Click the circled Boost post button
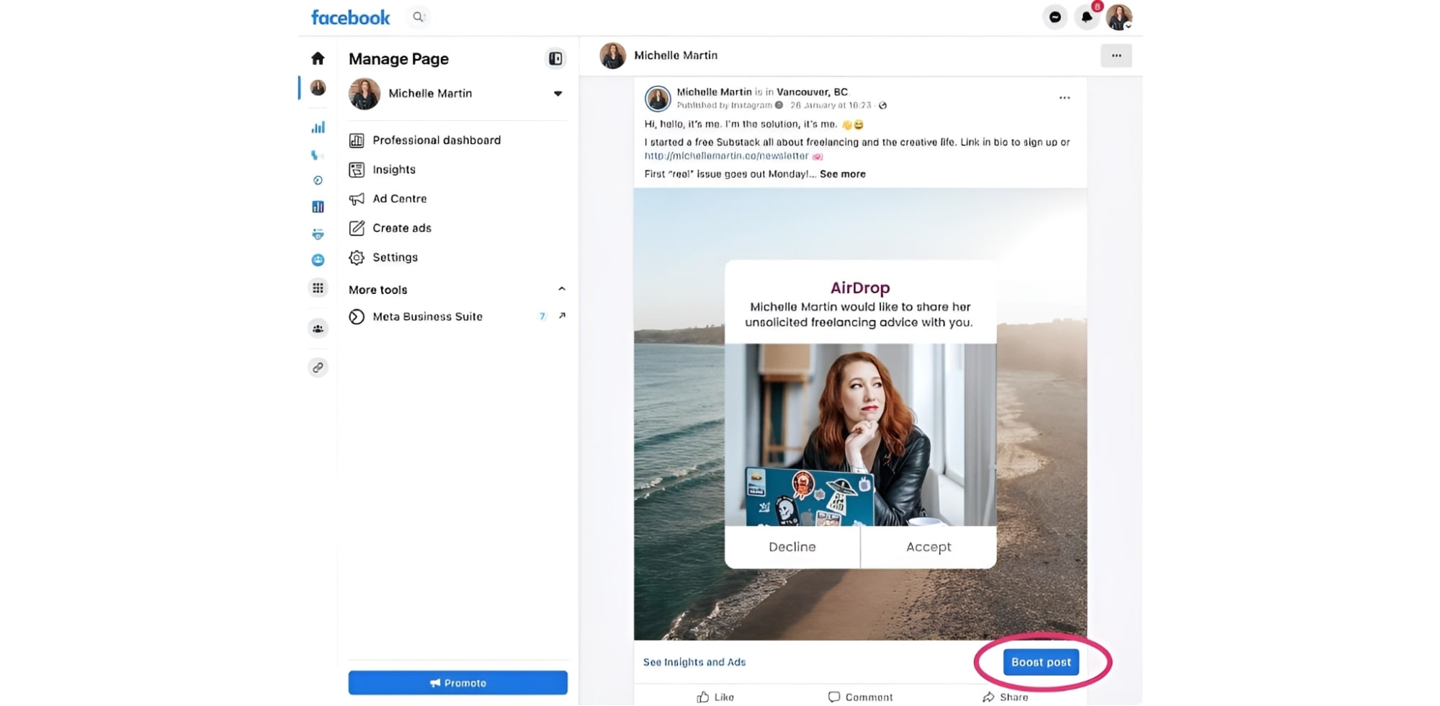The image size is (1440, 706). point(1041,661)
